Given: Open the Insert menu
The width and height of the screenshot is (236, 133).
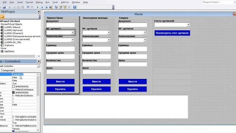Looking at the screenshot, I should 20,2.
